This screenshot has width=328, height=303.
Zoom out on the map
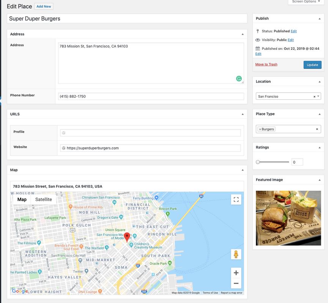click(x=236, y=283)
